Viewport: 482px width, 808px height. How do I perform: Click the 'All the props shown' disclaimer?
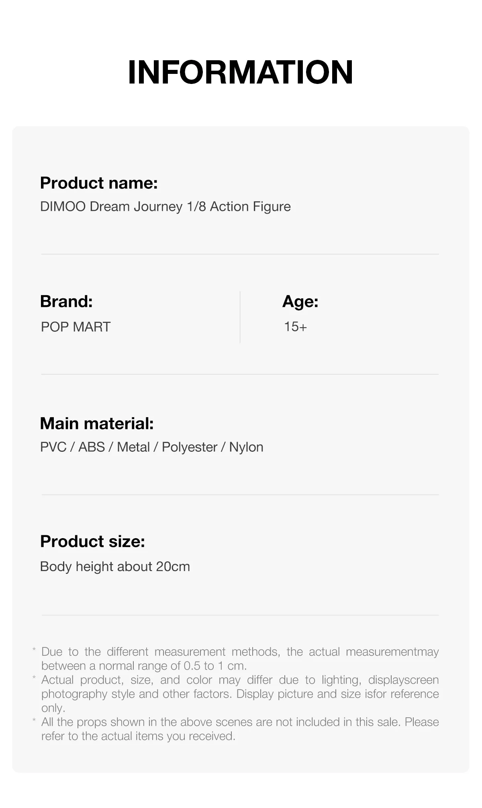pos(240,729)
